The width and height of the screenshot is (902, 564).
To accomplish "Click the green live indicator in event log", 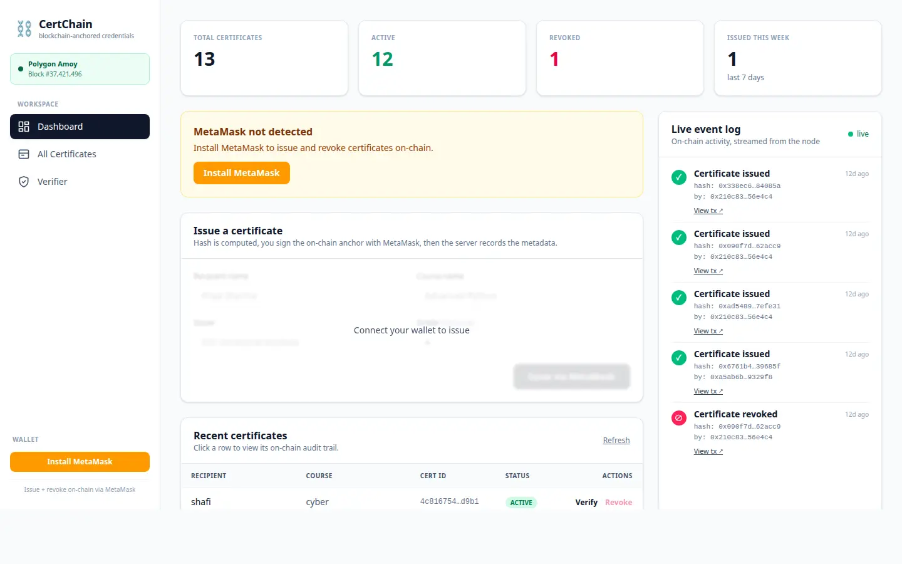I will click(x=858, y=134).
